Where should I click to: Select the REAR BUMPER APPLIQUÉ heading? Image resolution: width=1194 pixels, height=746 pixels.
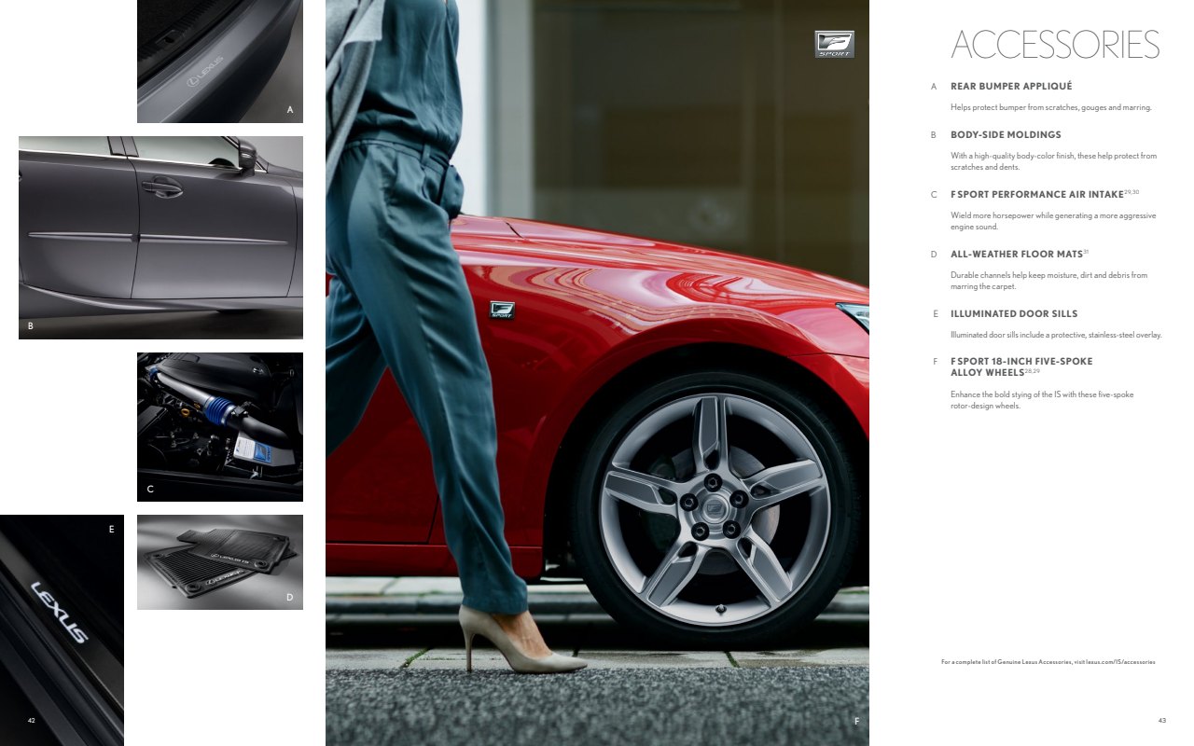pyautogui.click(x=1011, y=87)
